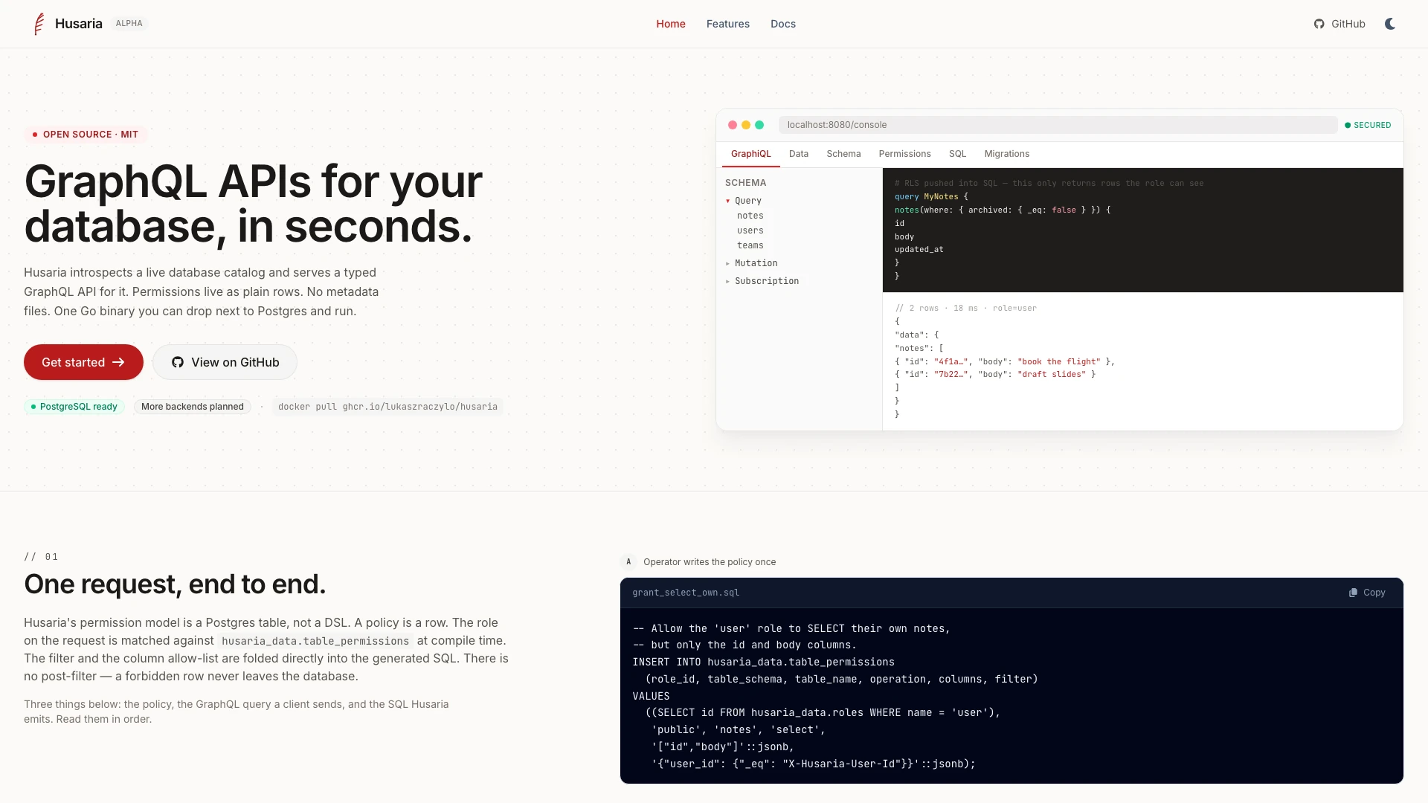This screenshot has width=1428, height=803.
Task: Collapse the Query tree node
Action: (x=744, y=201)
